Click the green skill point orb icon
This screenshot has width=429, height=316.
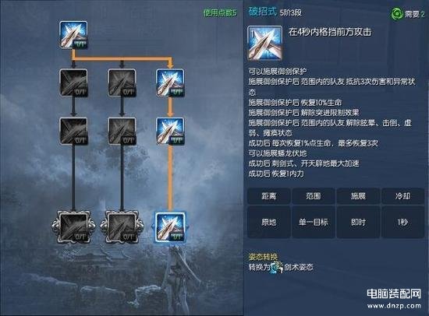pos(396,14)
